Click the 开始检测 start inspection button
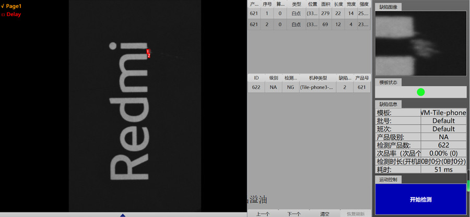The image size is (470, 217). click(420, 199)
